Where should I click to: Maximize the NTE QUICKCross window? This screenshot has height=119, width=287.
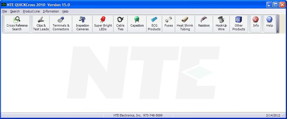point(276,5)
